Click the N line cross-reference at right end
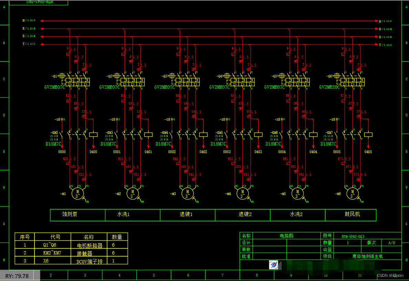The width and height of the screenshot is (409, 281). tap(386, 21)
